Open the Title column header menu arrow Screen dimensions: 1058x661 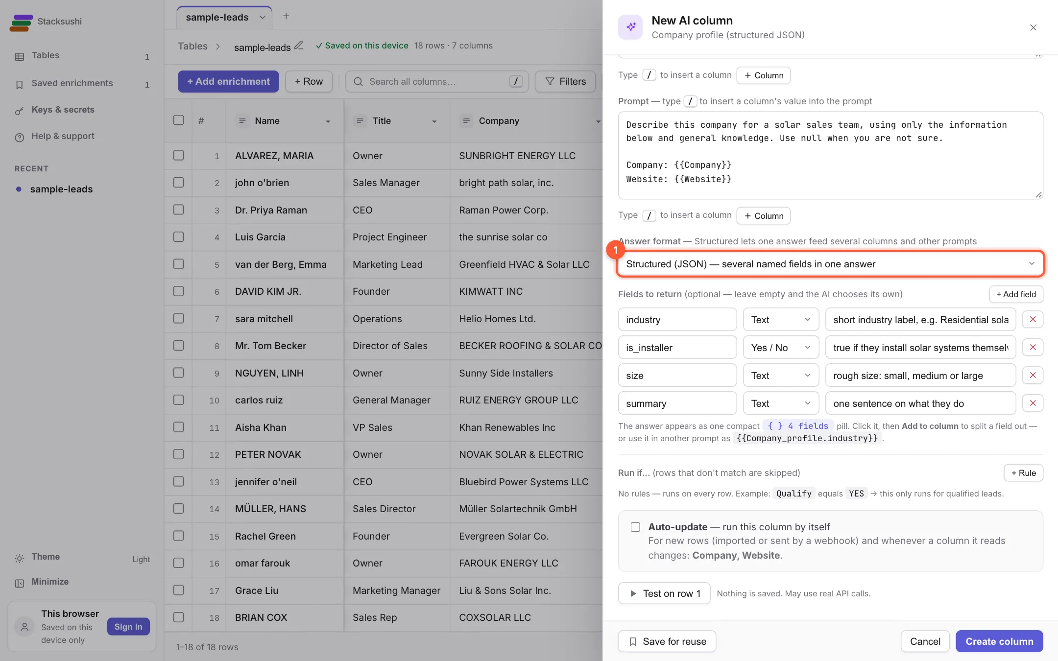pos(434,121)
